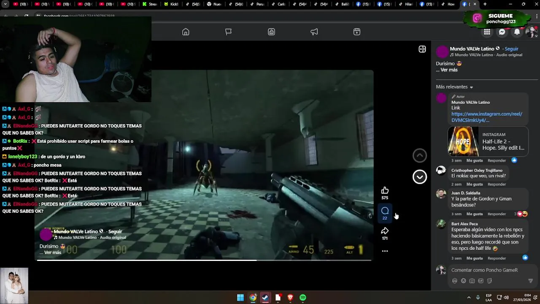540x304 pixels.
Task: Click the microphone icon in system tray
Action: pyautogui.click(x=478, y=298)
